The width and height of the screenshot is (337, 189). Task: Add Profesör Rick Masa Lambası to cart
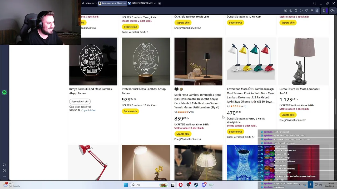(x=130, y=111)
